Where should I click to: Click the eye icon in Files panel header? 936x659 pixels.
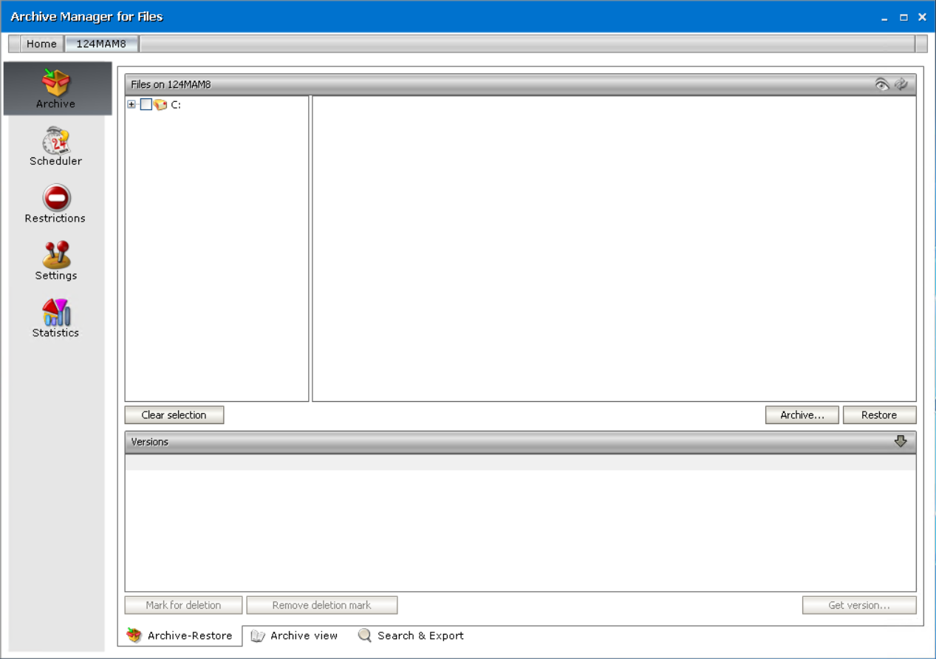pos(882,83)
